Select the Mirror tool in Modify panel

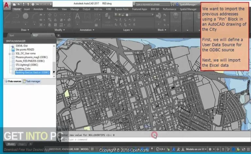55,20
